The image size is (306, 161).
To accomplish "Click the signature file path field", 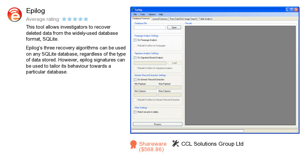I will click(x=150, y=63).
